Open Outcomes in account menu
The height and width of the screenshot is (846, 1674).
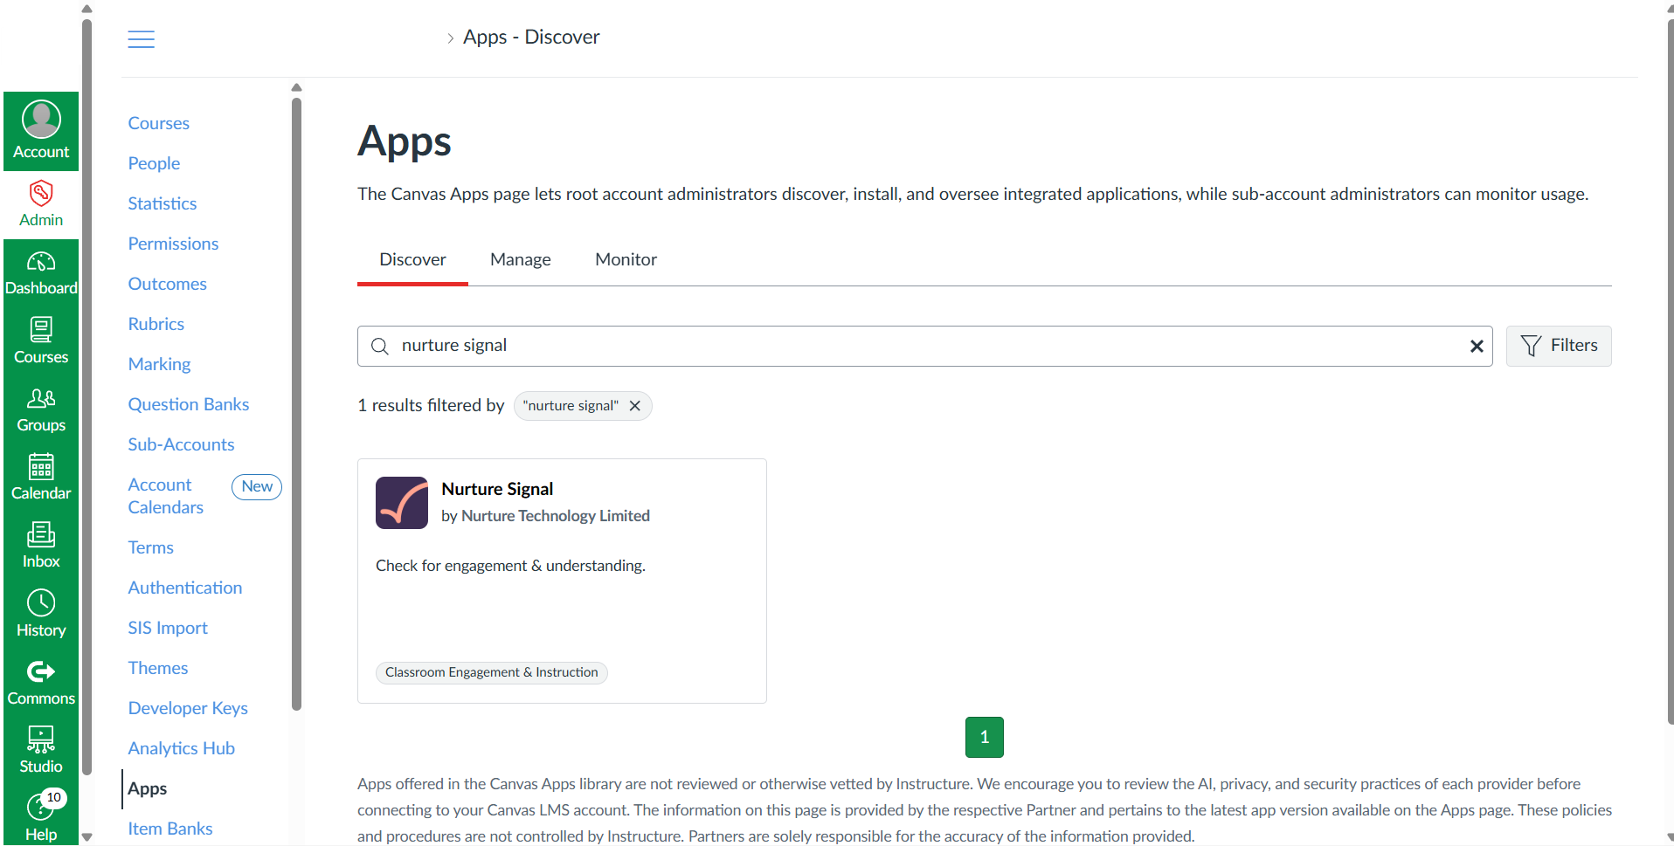pyautogui.click(x=168, y=284)
